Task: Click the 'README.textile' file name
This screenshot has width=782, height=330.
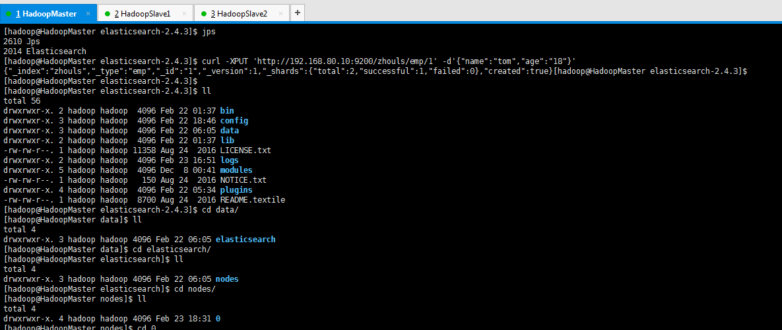Action: (252, 200)
